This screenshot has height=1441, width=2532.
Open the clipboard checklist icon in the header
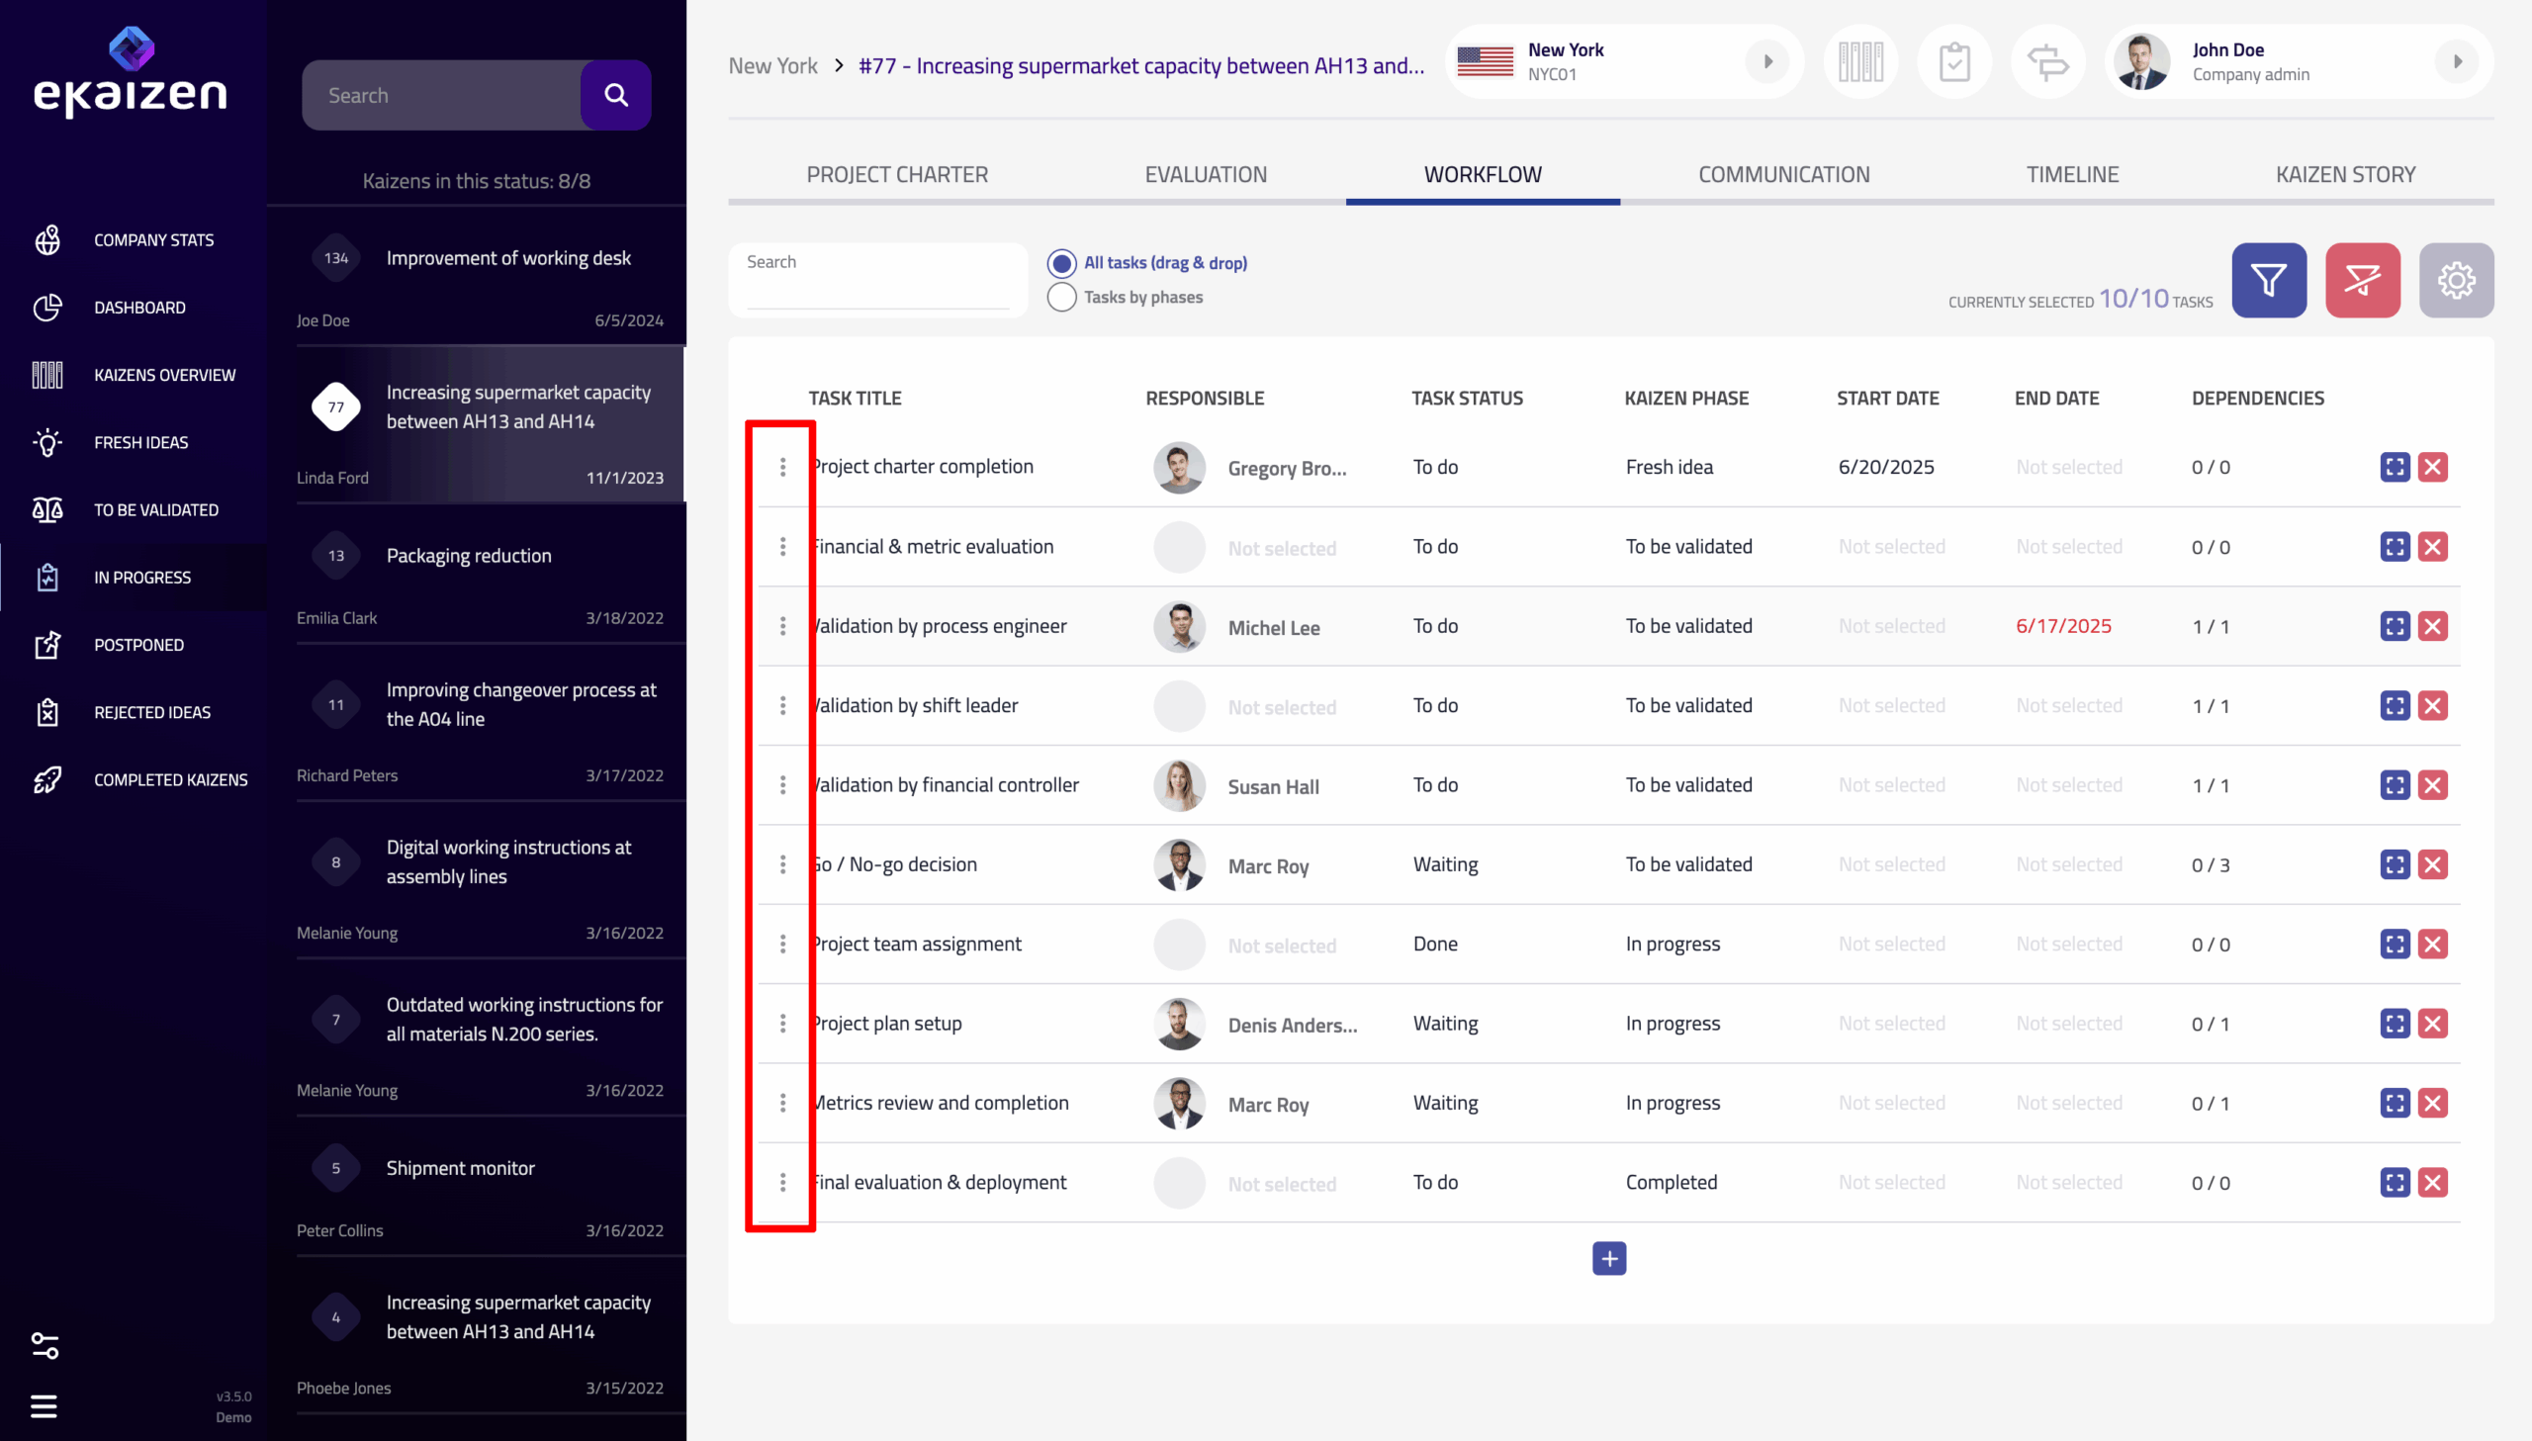[1954, 62]
